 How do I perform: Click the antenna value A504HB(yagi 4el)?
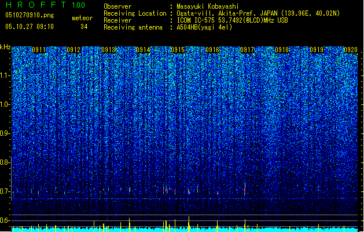pos(204,27)
